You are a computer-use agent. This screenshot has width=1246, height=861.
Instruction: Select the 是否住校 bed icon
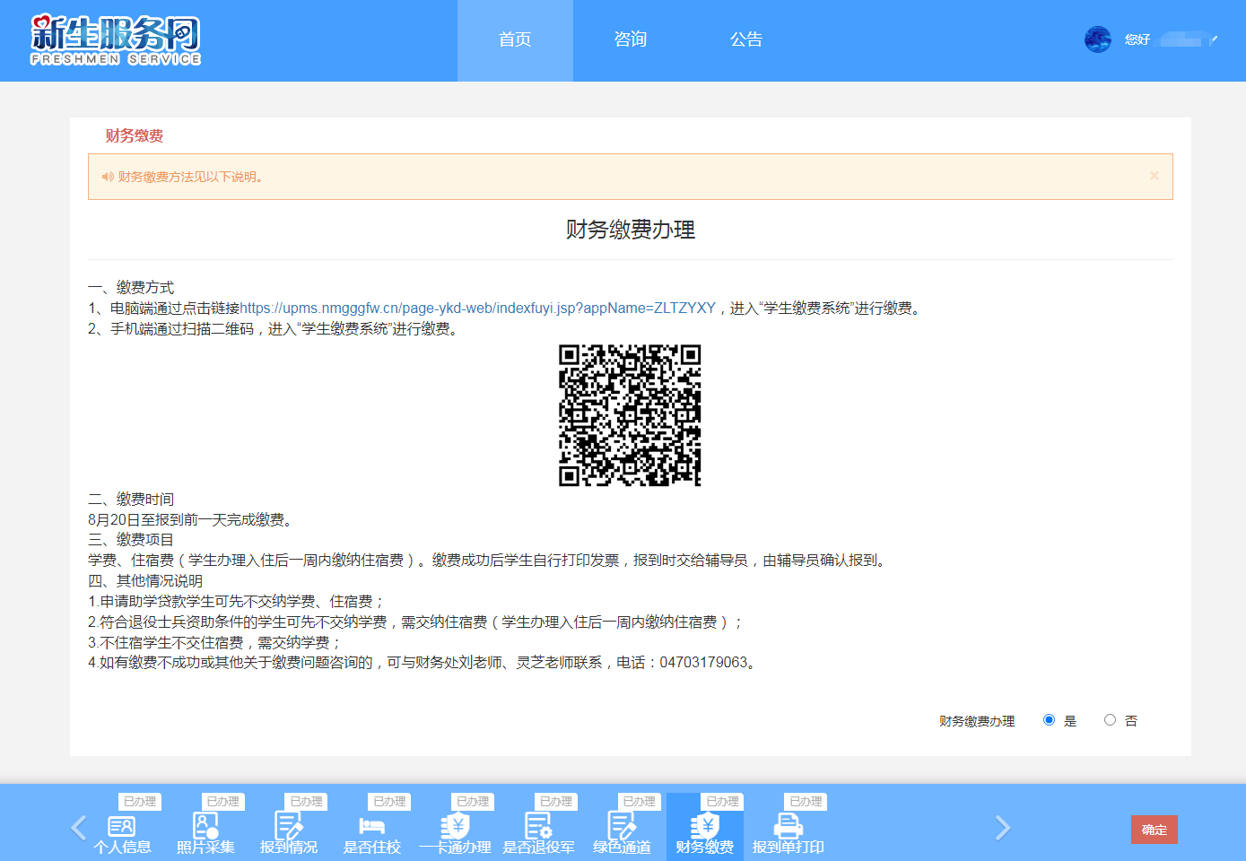[x=371, y=826]
